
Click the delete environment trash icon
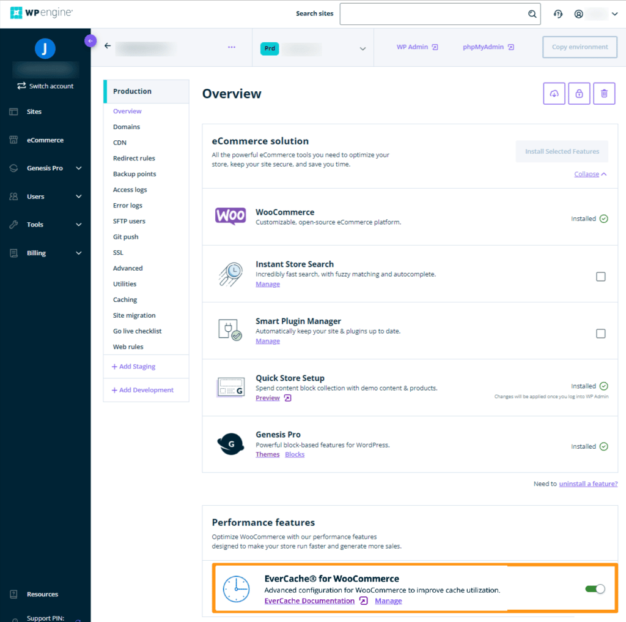pos(604,94)
